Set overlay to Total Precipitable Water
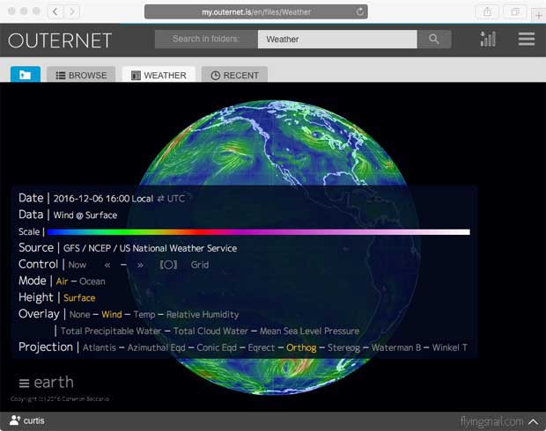The image size is (546, 431). tap(111, 331)
